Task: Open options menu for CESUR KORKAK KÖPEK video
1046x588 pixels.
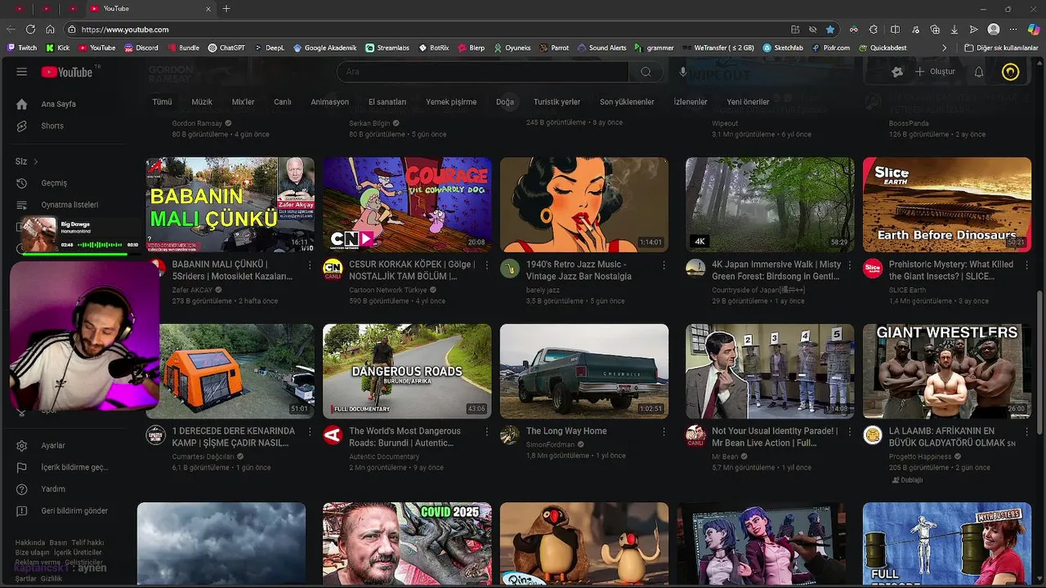Action: pyautogui.click(x=486, y=265)
